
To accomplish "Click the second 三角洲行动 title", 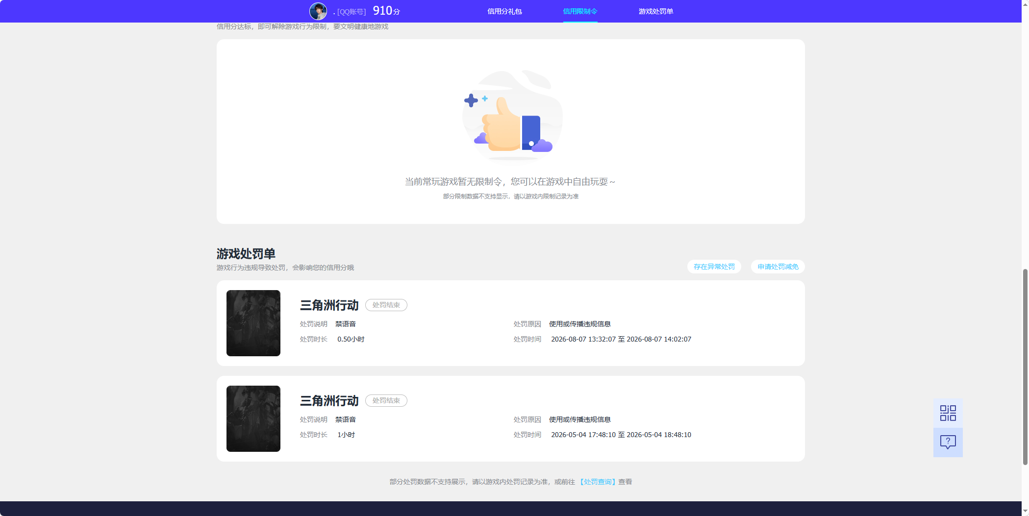I will click(x=329, y=401).
